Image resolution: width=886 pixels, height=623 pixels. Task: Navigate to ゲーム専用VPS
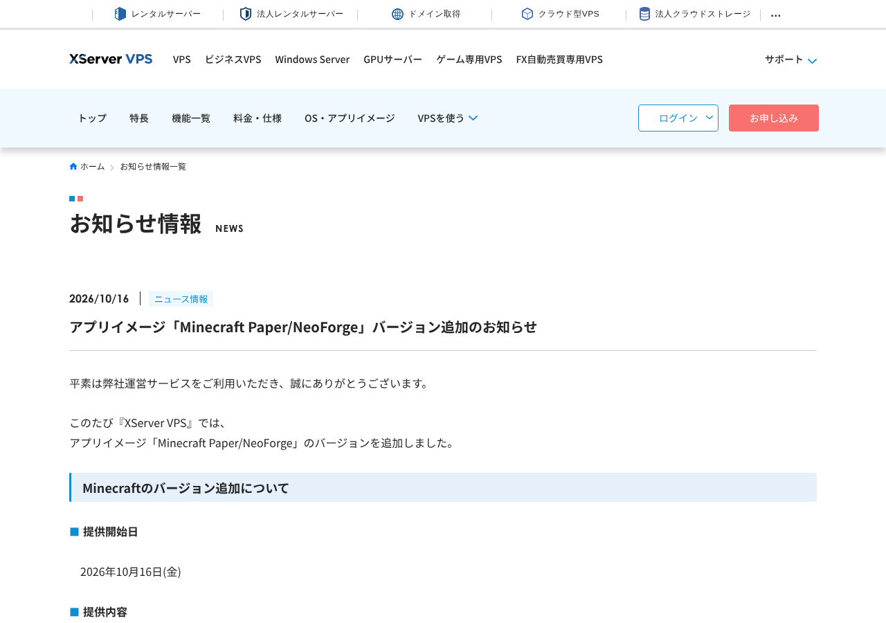469,59
